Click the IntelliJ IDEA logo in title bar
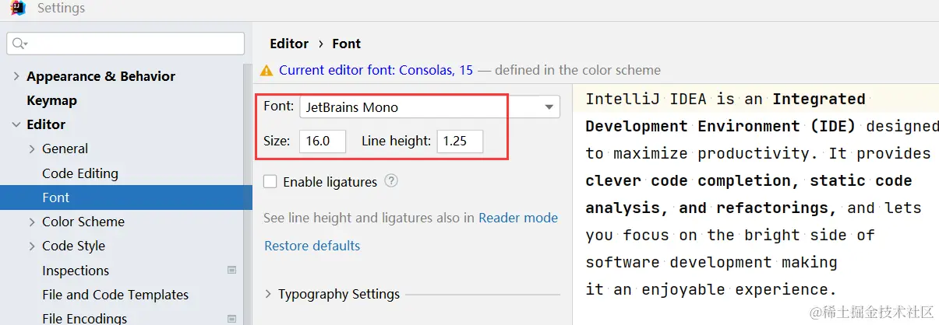Viewport: 939px width, 325px height. [x=14, y=9]
